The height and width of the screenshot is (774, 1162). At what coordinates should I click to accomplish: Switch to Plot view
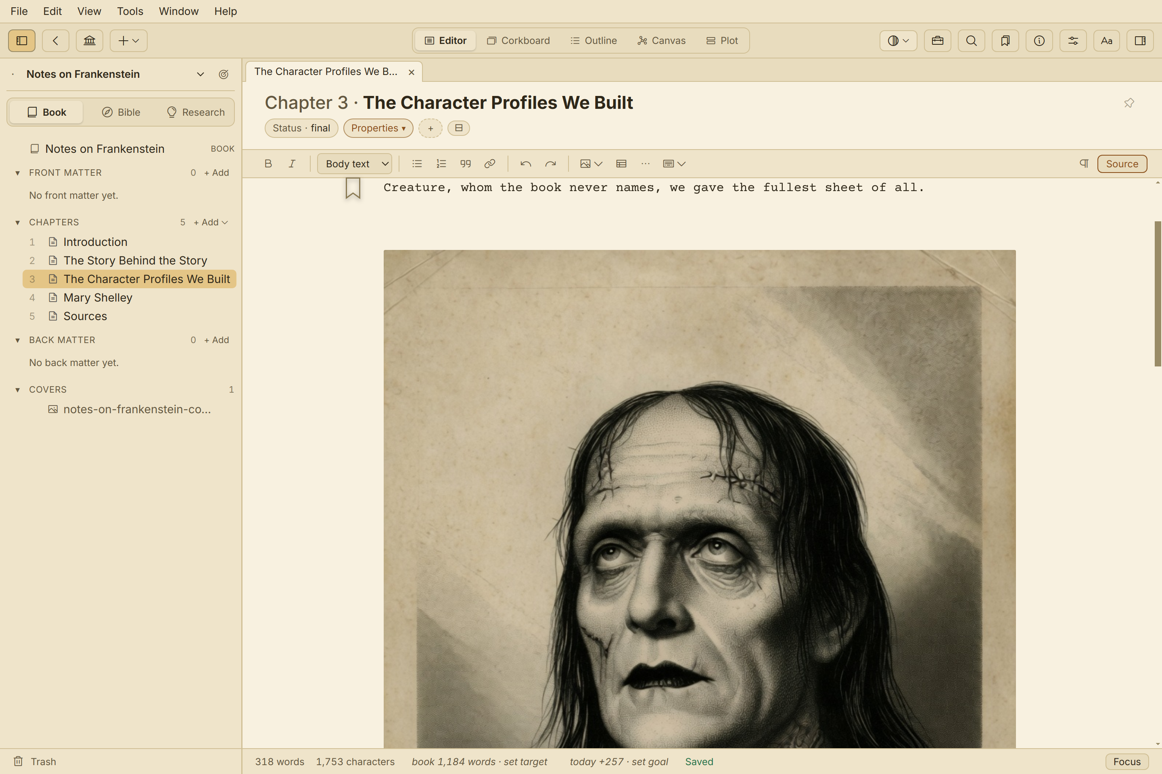[x=722, y=40]
